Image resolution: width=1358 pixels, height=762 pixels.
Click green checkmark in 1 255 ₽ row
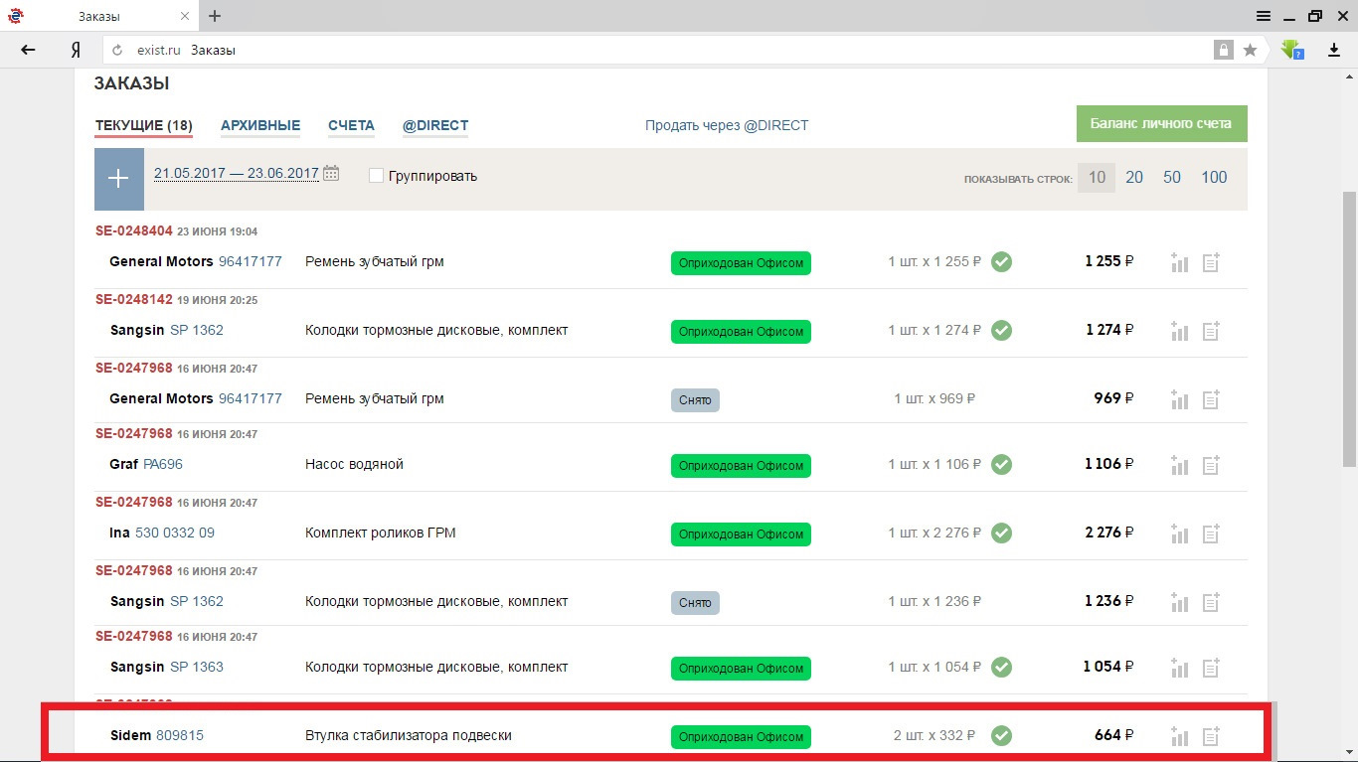(1002, 261)
